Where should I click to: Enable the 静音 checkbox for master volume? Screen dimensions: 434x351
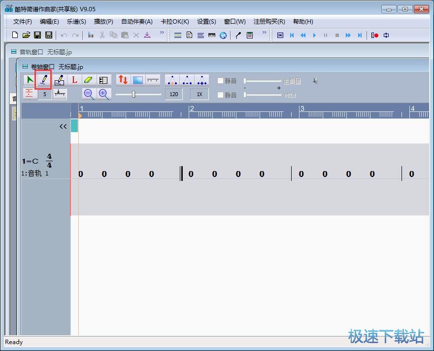pyautogui.click(x=220, y=81)
